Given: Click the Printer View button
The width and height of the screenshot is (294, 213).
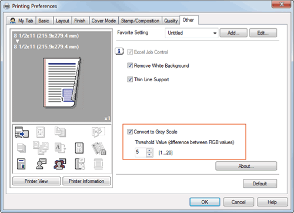Looking at the screenshot, I should coord(36,181).
